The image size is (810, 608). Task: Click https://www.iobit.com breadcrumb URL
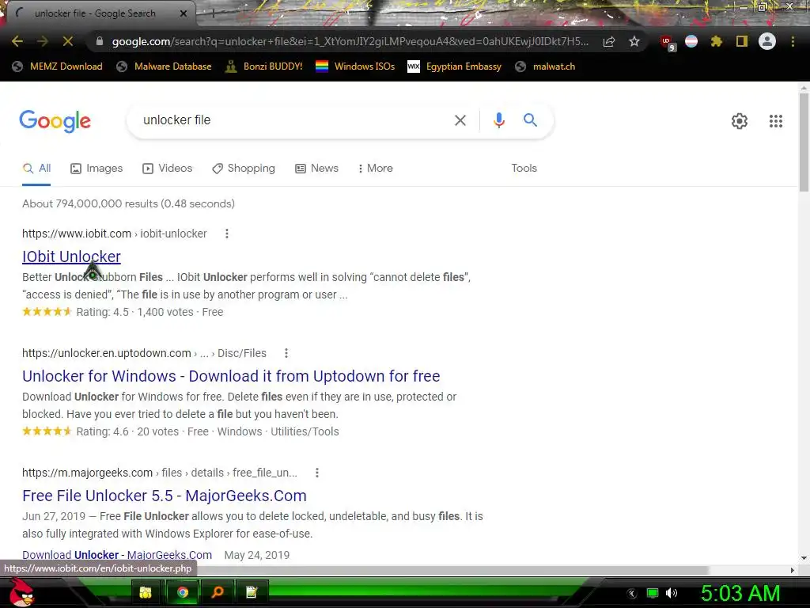pos(77,234)
